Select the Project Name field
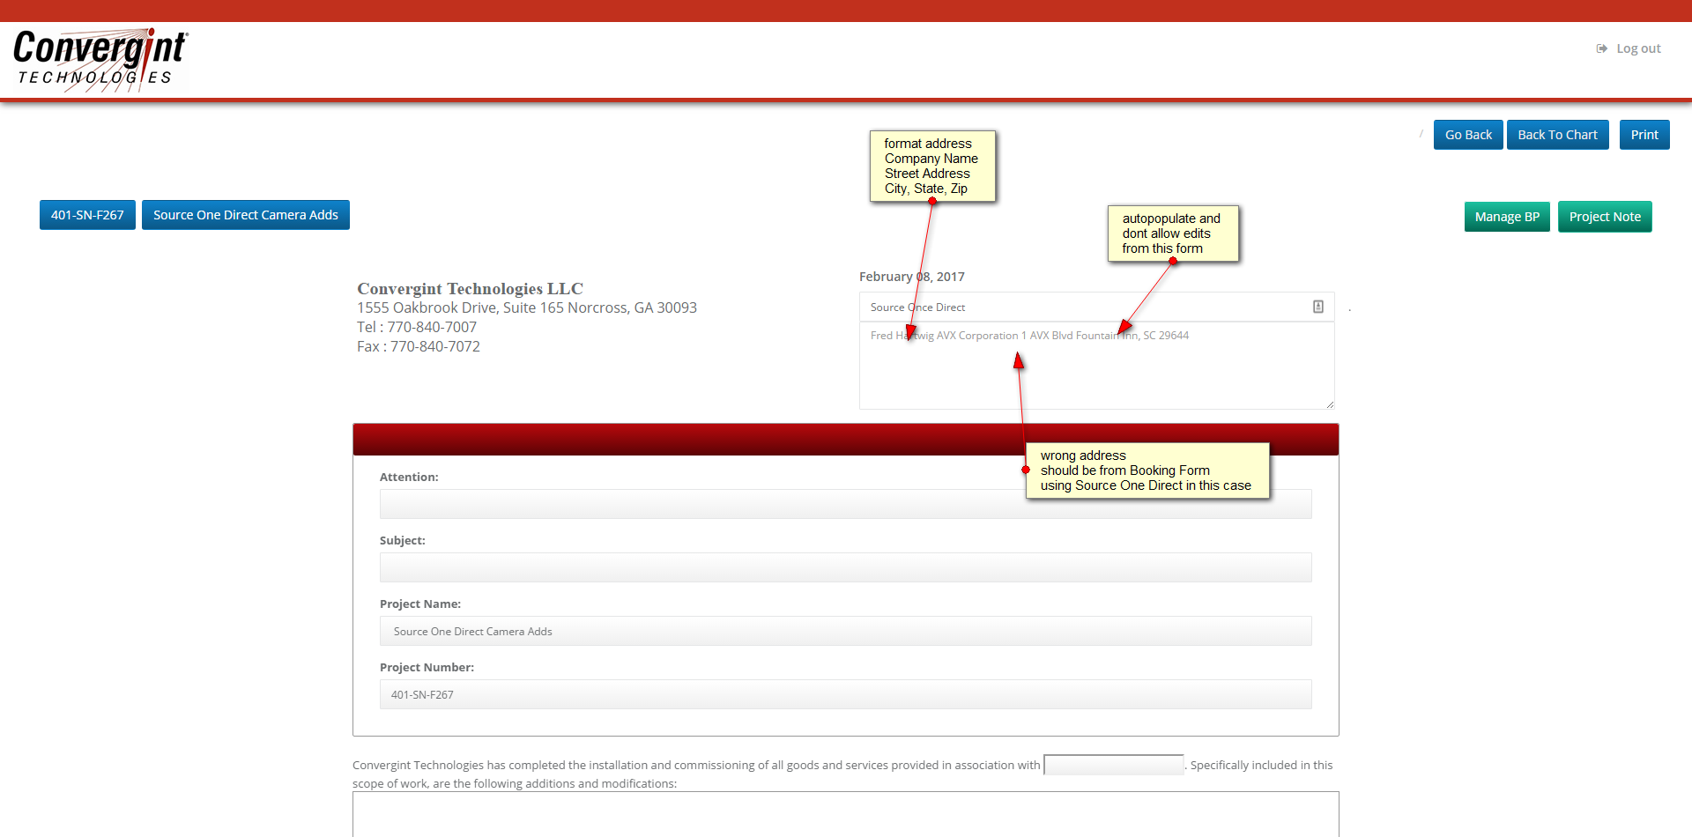 846,631
